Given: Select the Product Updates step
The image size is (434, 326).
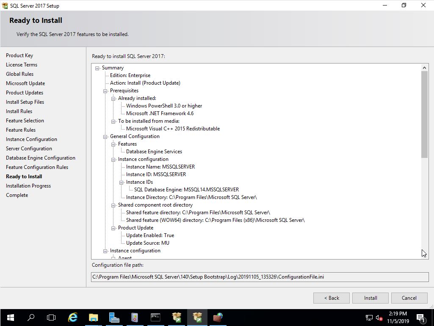Looking at the screenshot, I should (x=25, y=92).
